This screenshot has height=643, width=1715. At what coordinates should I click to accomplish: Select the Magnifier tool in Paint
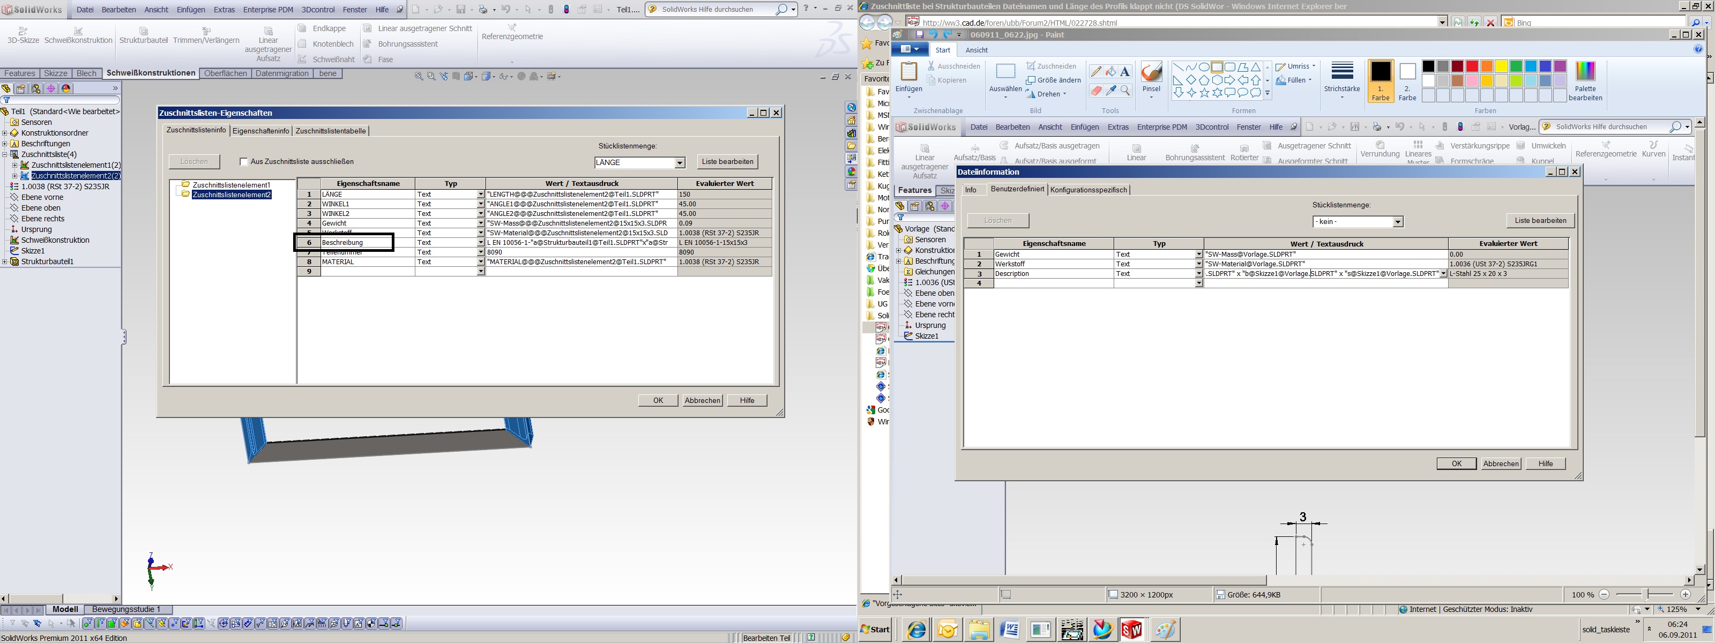pos(1125,91)
